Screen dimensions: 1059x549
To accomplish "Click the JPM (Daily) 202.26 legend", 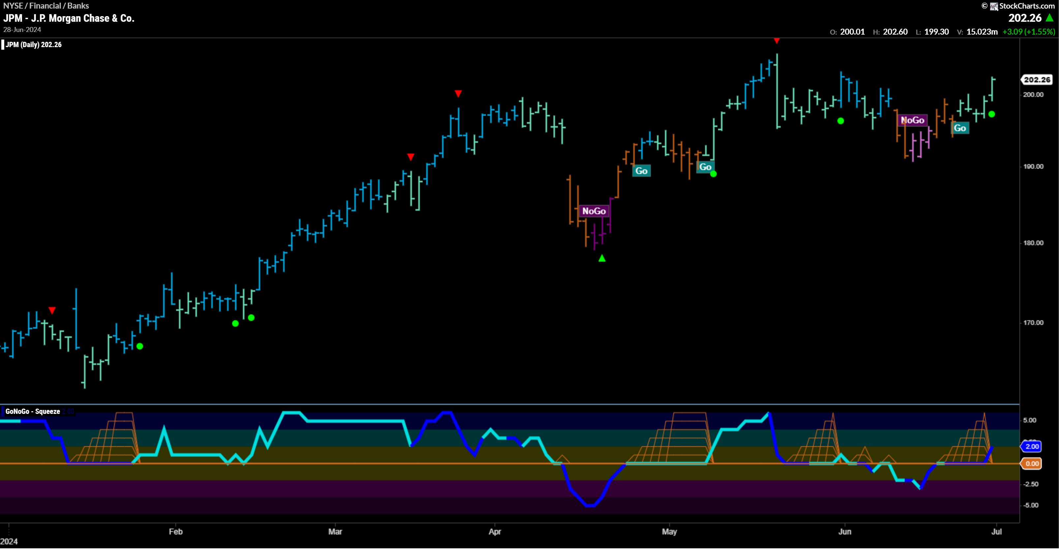I will 34,45.
